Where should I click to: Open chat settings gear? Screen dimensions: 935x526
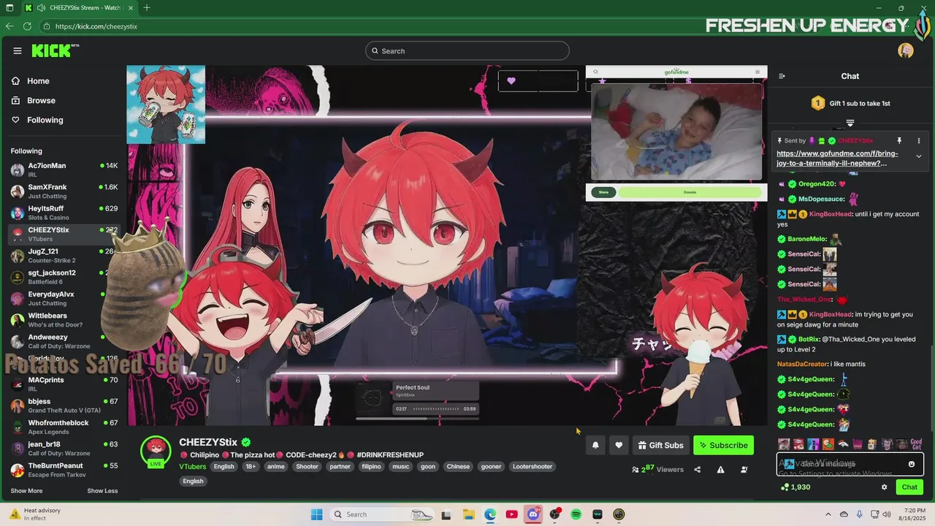click(884, 487)
